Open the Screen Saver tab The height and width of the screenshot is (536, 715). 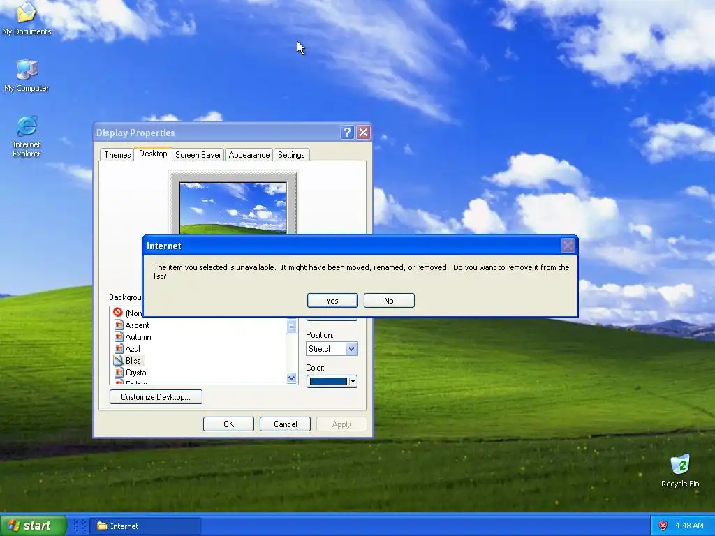click(x=198, y=155)
